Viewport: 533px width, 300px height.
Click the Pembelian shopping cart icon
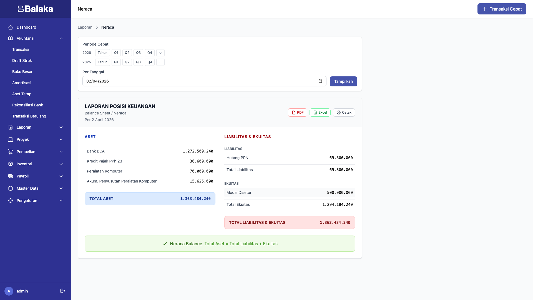click(11, 152)
